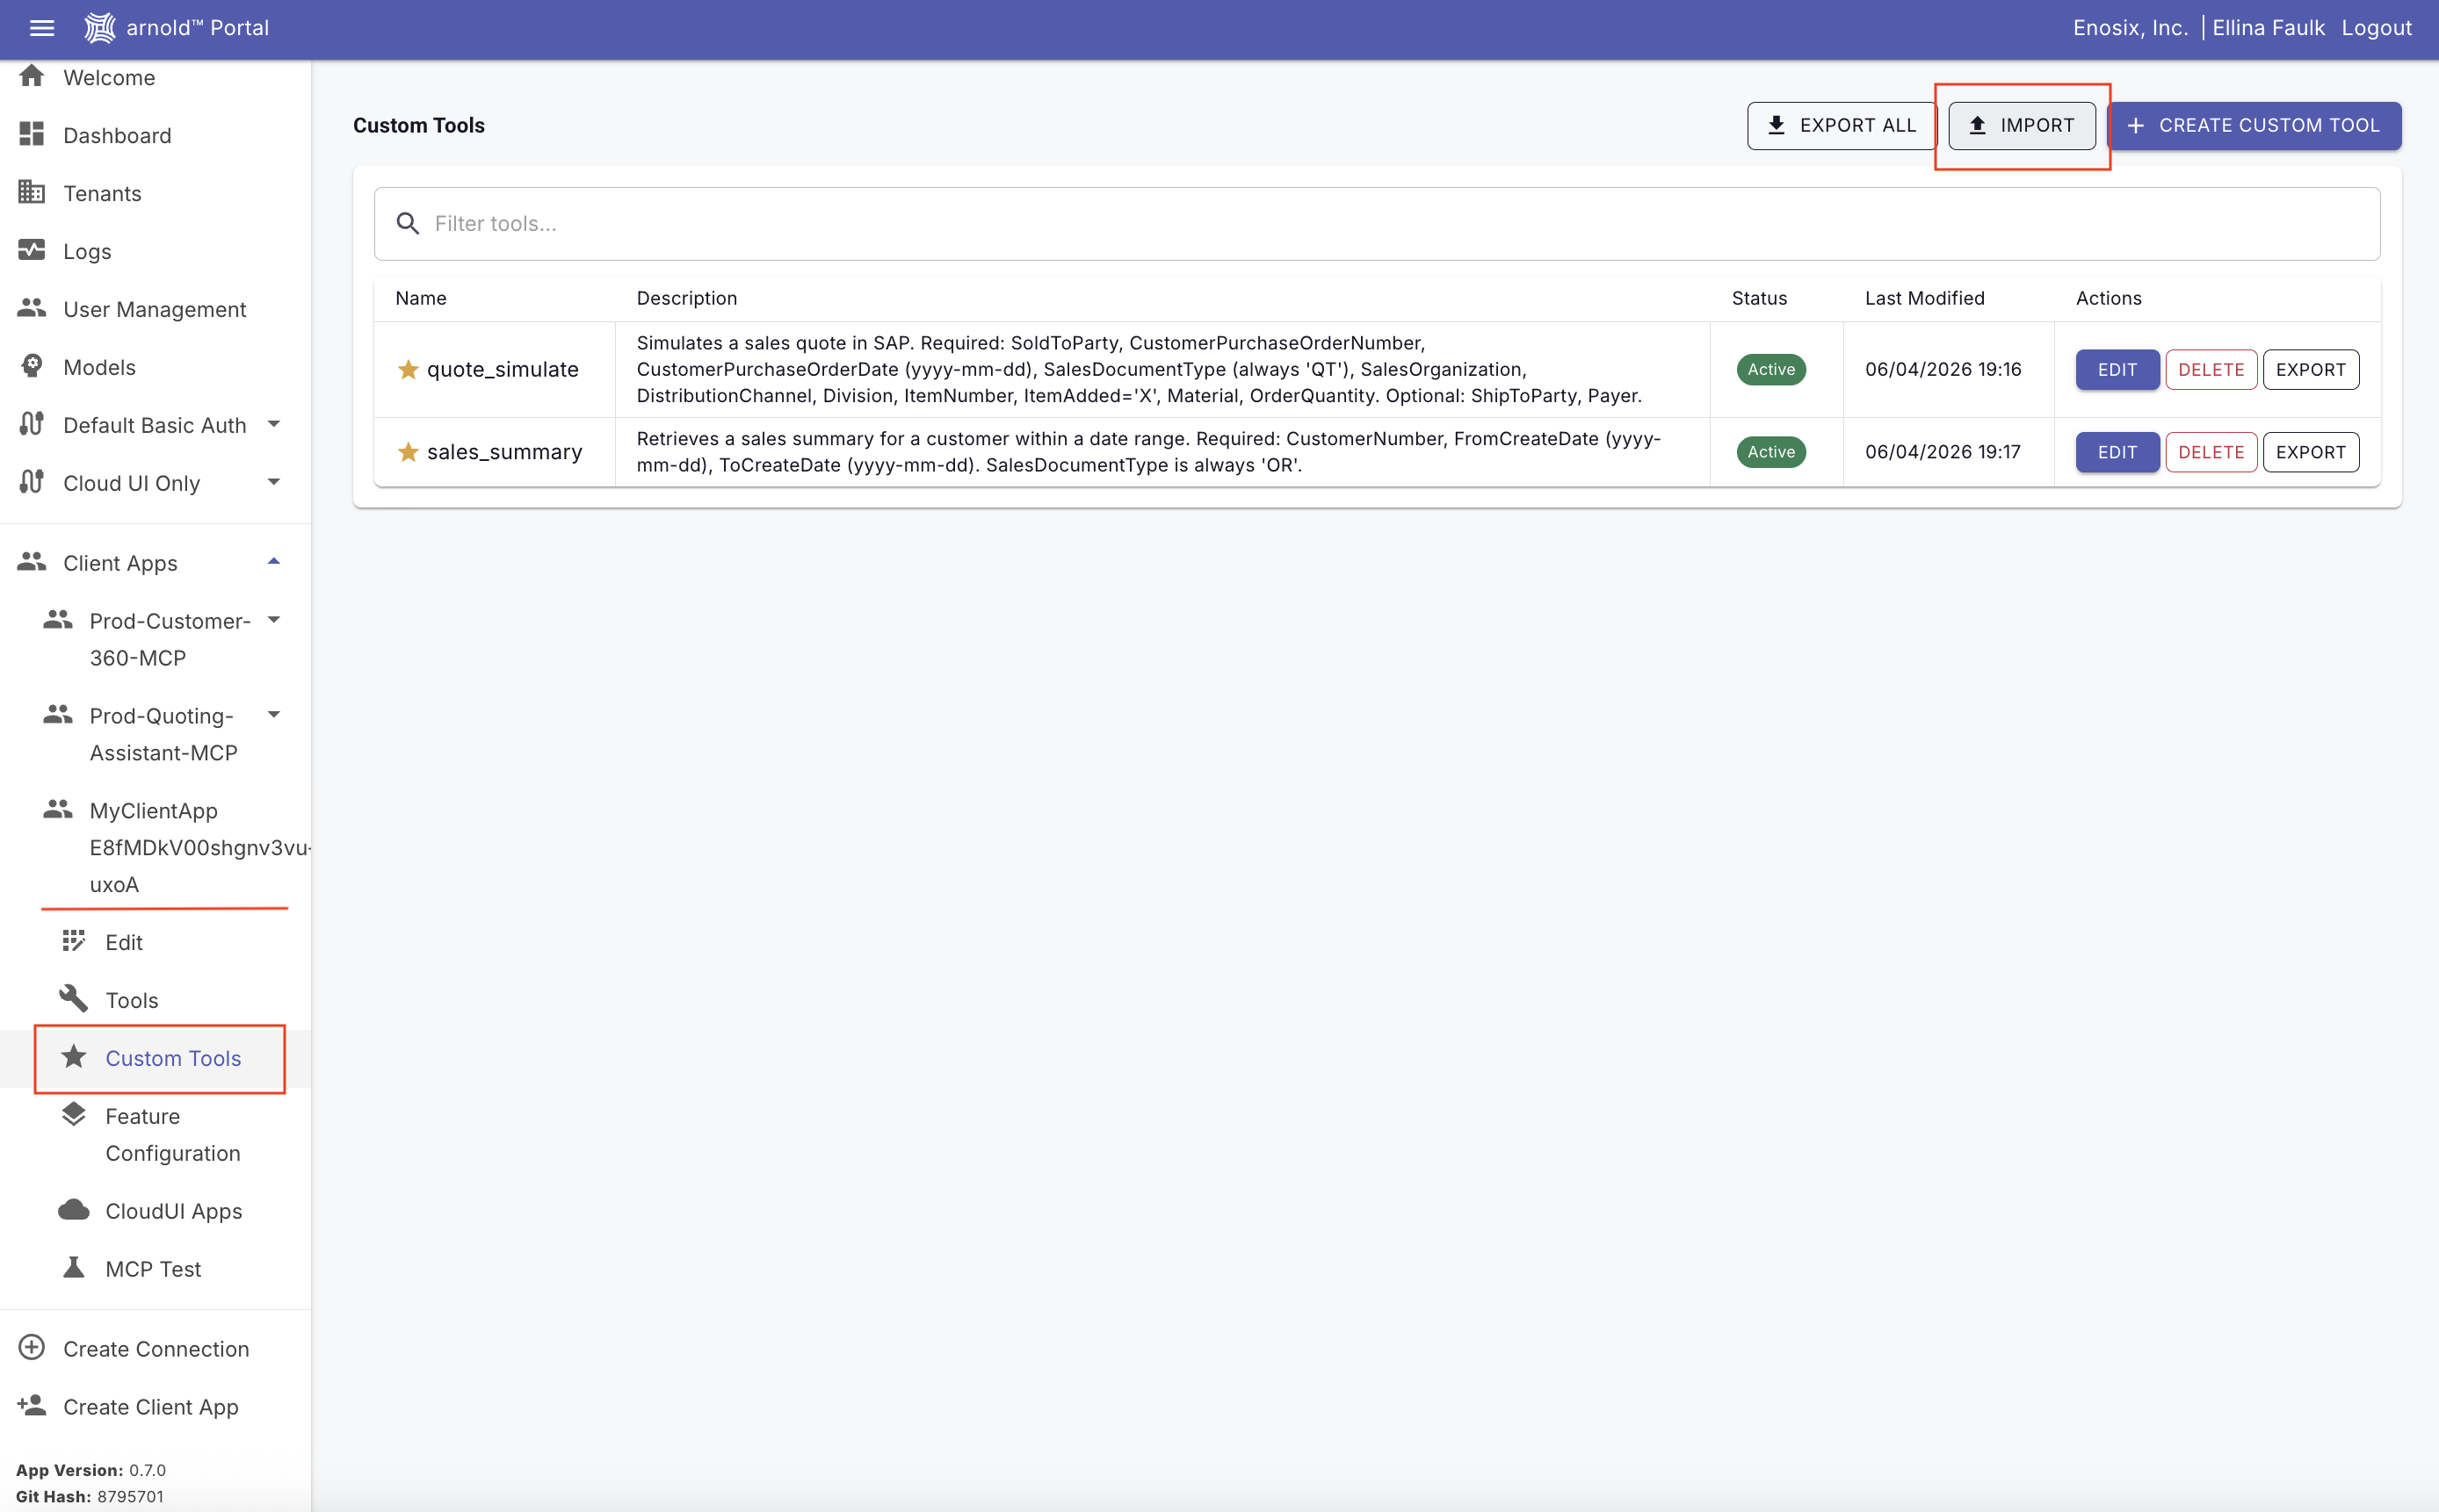Edit the quote_simulate tool
The width and height of the screenshot is (2439, 1512).
2117,370
